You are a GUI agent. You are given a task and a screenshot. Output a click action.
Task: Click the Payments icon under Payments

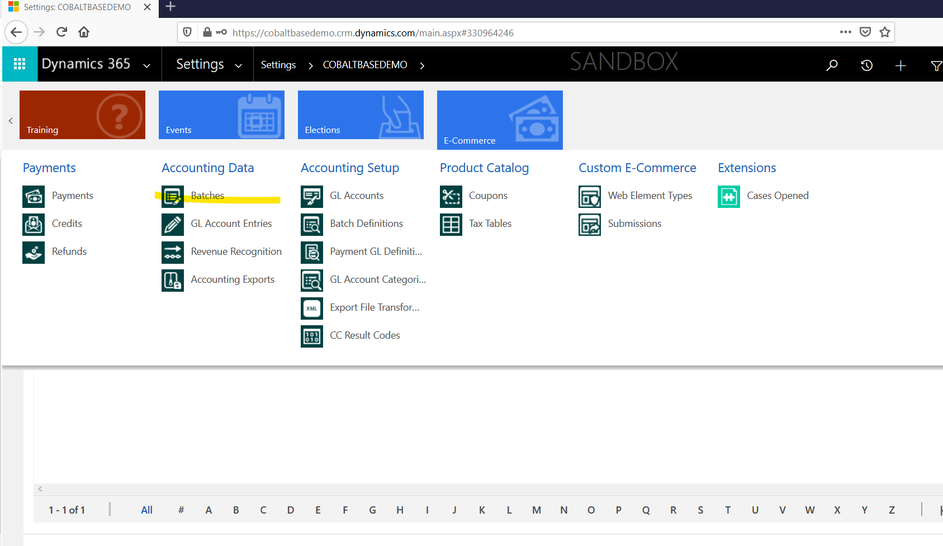(x=34, y=196)
